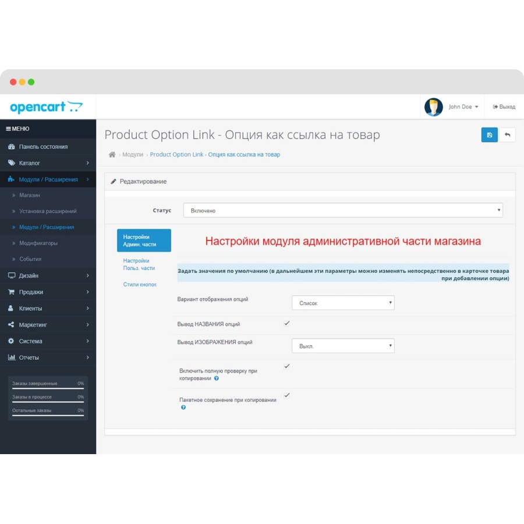
Task: Click the macOS yellow minimize dot
Action: tap(22, 82)
